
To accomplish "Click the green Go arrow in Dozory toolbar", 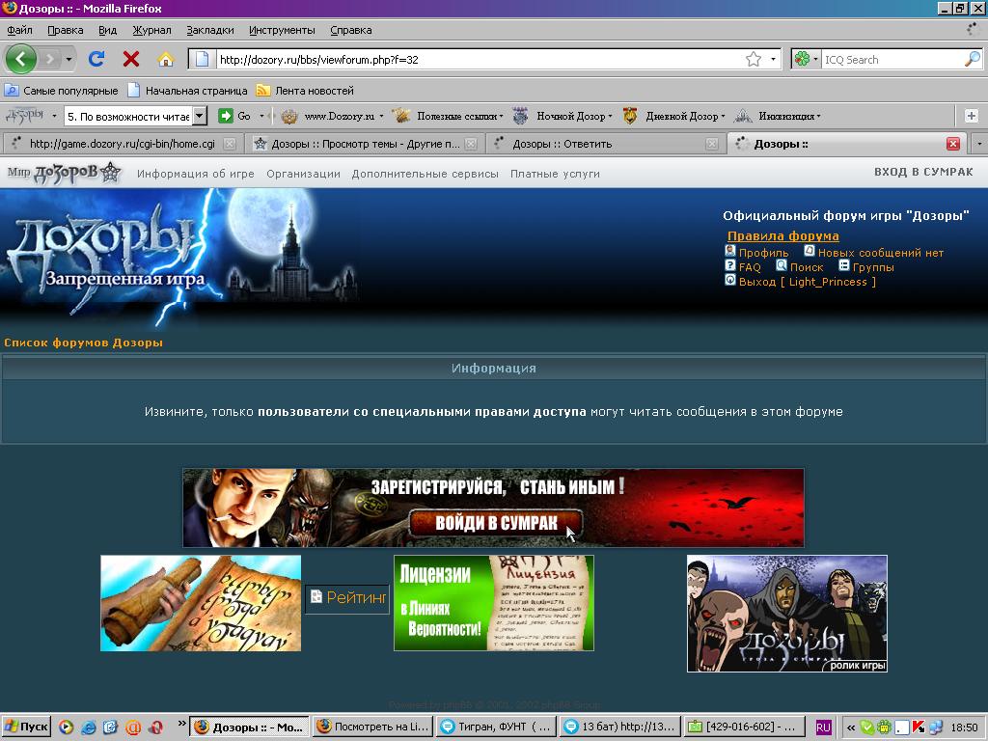I will [226, 116].
